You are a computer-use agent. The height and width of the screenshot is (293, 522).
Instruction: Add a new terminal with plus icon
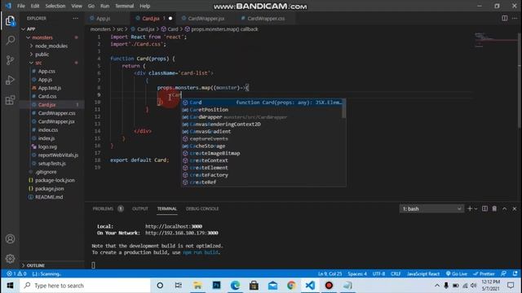point(470,208)
